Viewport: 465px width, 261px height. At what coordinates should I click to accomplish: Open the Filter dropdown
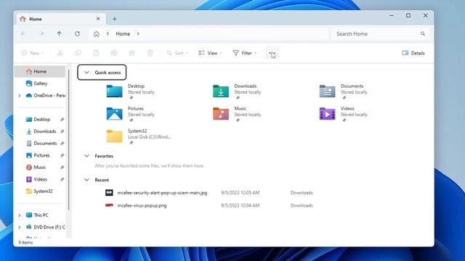pos(245,53)
